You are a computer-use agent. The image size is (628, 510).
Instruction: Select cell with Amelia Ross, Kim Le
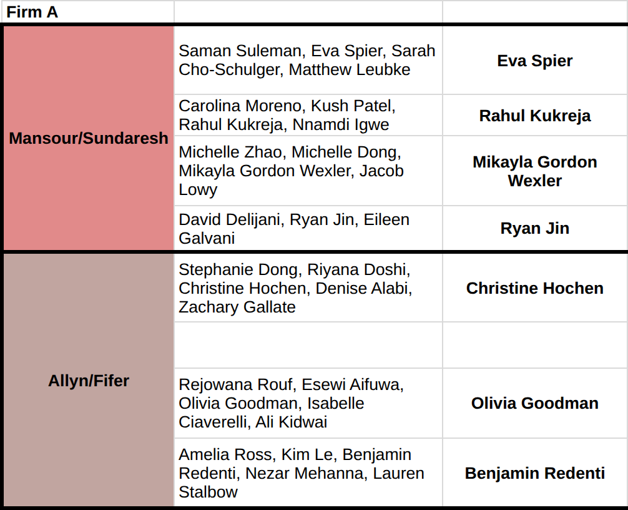click(308, 472)
